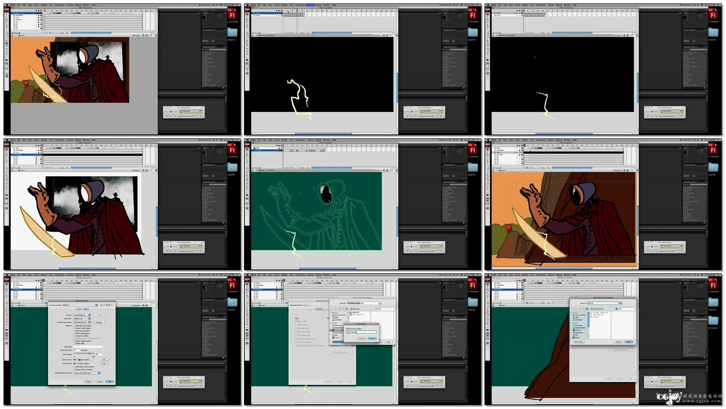Open the TOE_Tutorial folder icon on the desktop
The height and width of the screenshot is (409, 726).
(x=713, y=320)
